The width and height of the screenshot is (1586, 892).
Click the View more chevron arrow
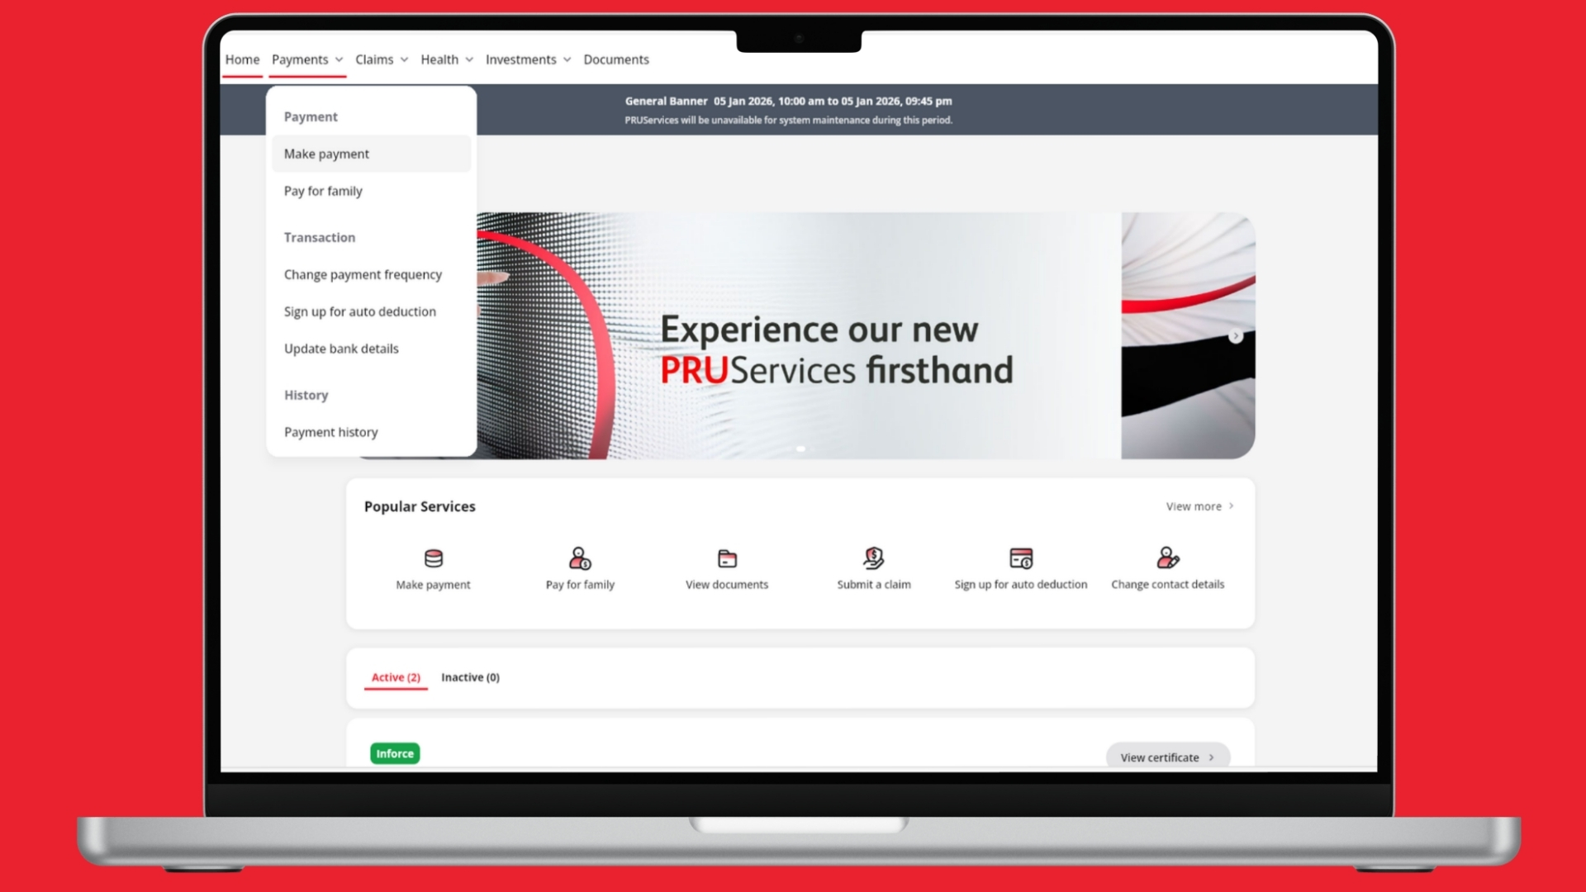coord(1232,506)
